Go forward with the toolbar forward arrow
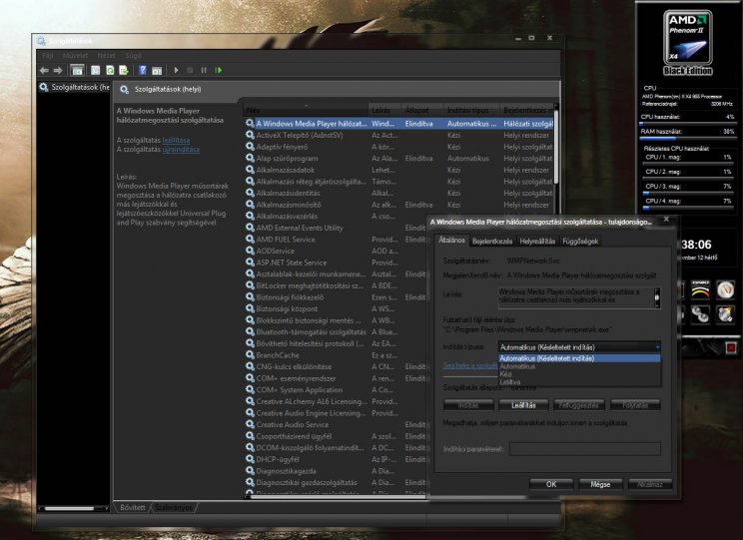 click(x=58, y=70)
